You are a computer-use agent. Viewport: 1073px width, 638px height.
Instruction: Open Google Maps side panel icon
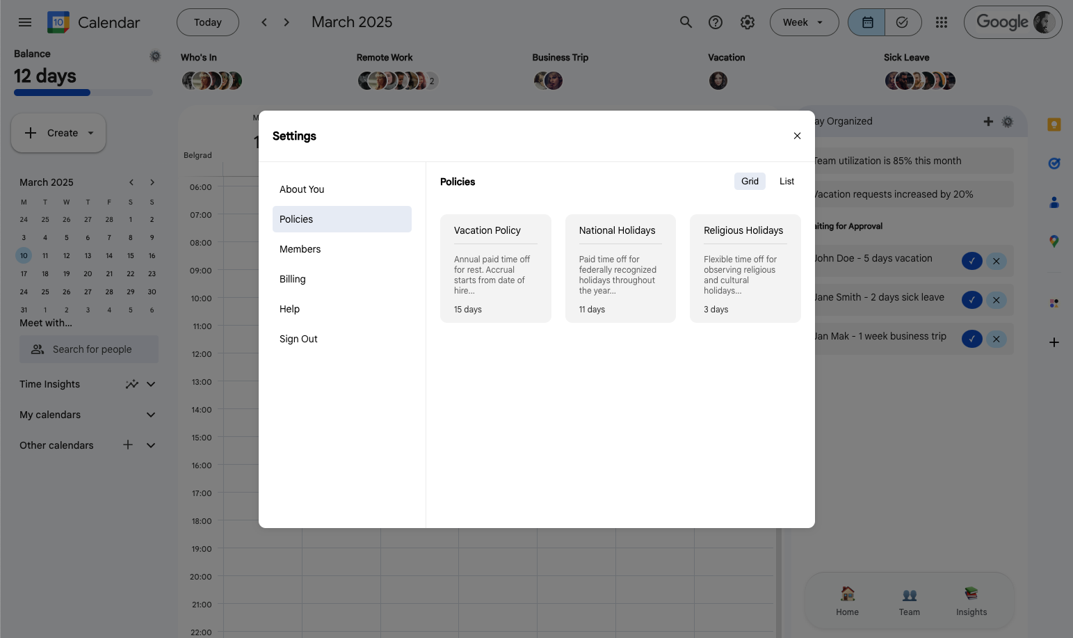point(1054,241)
